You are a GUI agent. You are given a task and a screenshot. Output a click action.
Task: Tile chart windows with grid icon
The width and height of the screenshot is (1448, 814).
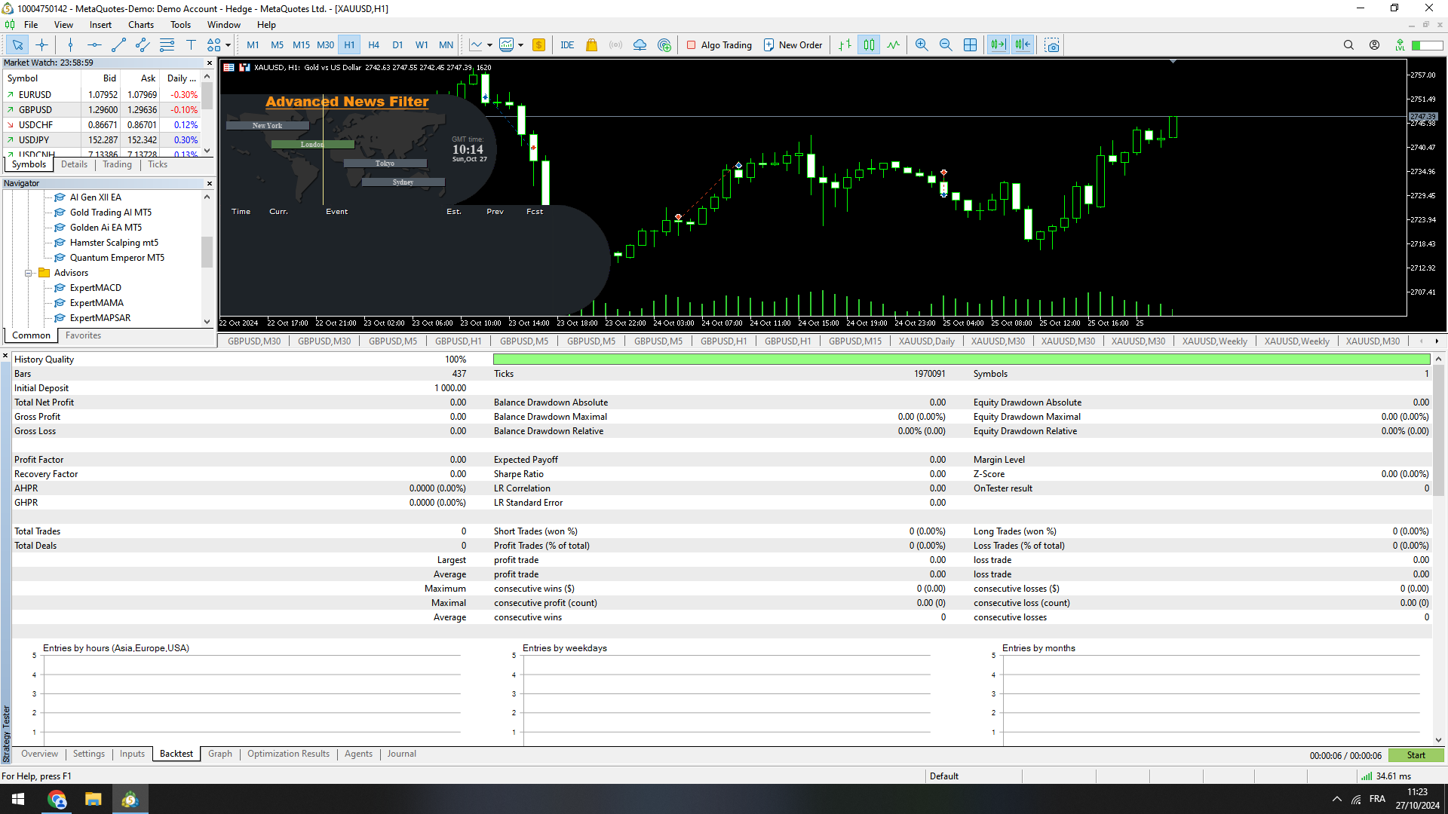click(971, 45)
